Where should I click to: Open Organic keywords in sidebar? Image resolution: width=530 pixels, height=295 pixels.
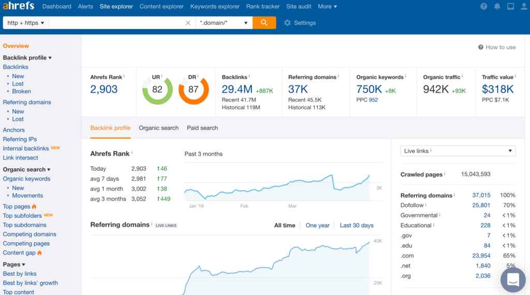(26, 179)
